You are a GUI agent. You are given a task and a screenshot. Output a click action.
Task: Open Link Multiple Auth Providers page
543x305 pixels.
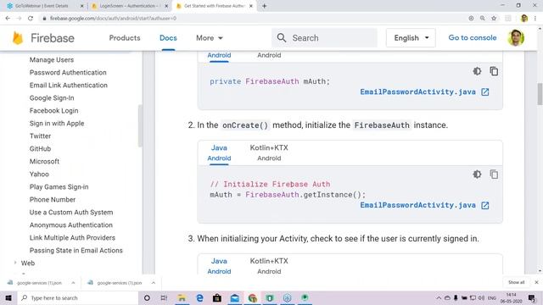(x=72, y=238)
